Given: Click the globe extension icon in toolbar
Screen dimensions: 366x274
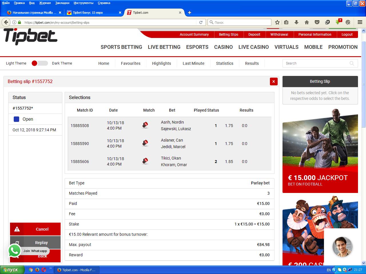Looking at the screenshot, I should click(x=348, y=22).
